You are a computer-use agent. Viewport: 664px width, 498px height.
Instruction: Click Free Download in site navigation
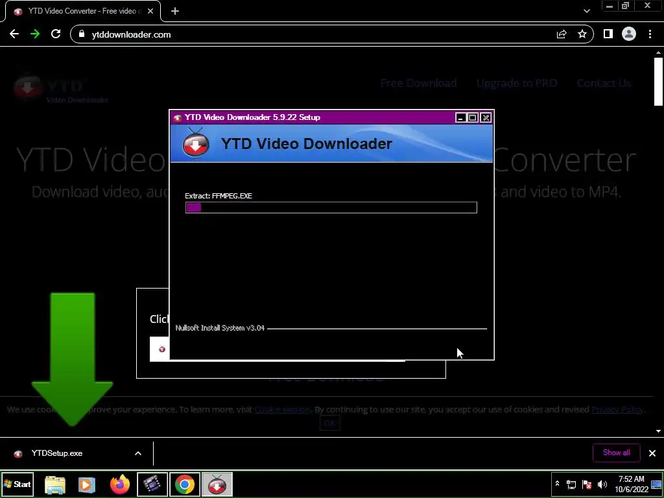tap(418, 83)
